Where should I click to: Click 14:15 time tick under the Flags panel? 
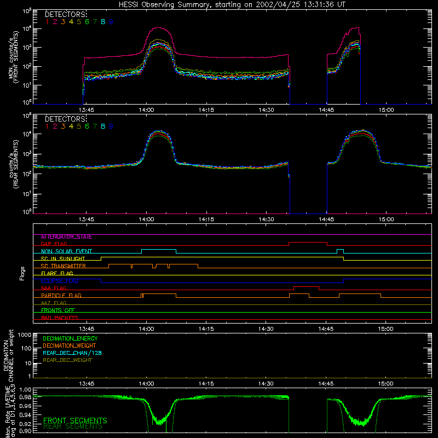tap(206, 329)
